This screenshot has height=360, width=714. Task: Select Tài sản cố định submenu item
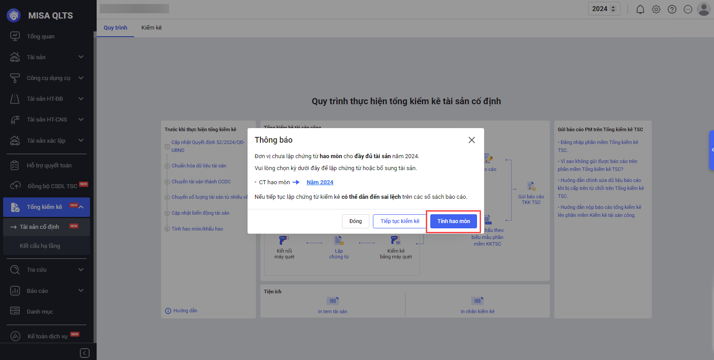[x=47, y=227]
